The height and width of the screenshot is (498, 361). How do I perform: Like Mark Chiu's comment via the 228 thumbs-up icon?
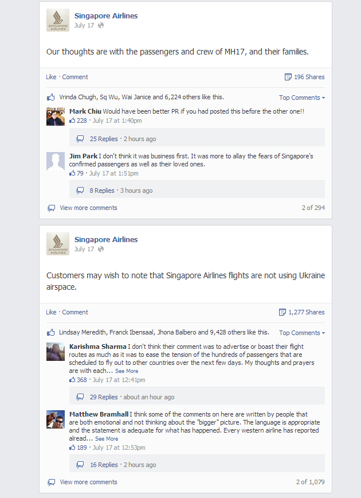coord(72,120)
